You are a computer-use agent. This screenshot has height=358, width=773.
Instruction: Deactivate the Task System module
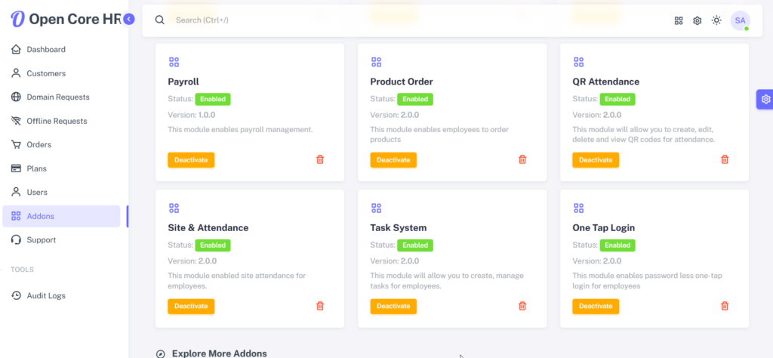[393, 306]
